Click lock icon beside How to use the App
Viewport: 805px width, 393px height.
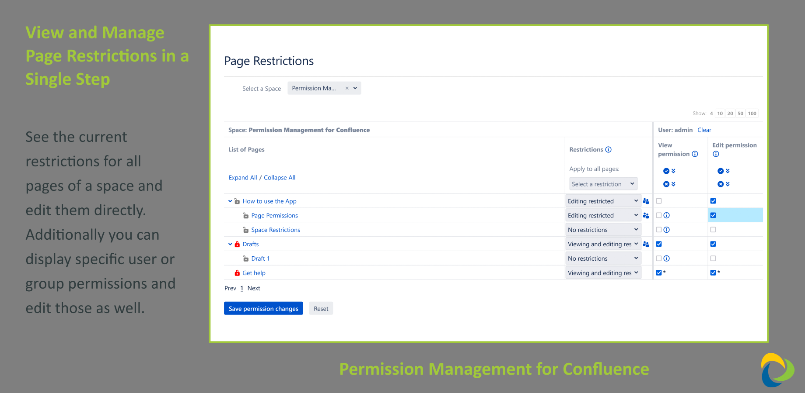point(237,201)
